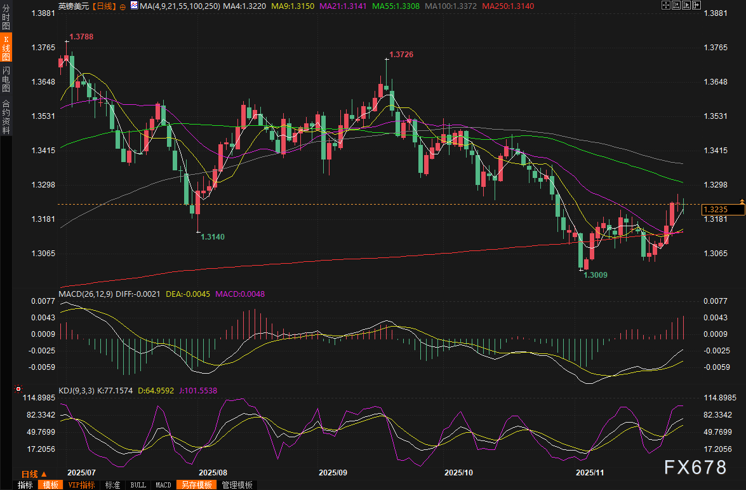Click the orange circled-plus icon beside 日线 title
Screen dimensions: 746x490
[x=123, y=6]
